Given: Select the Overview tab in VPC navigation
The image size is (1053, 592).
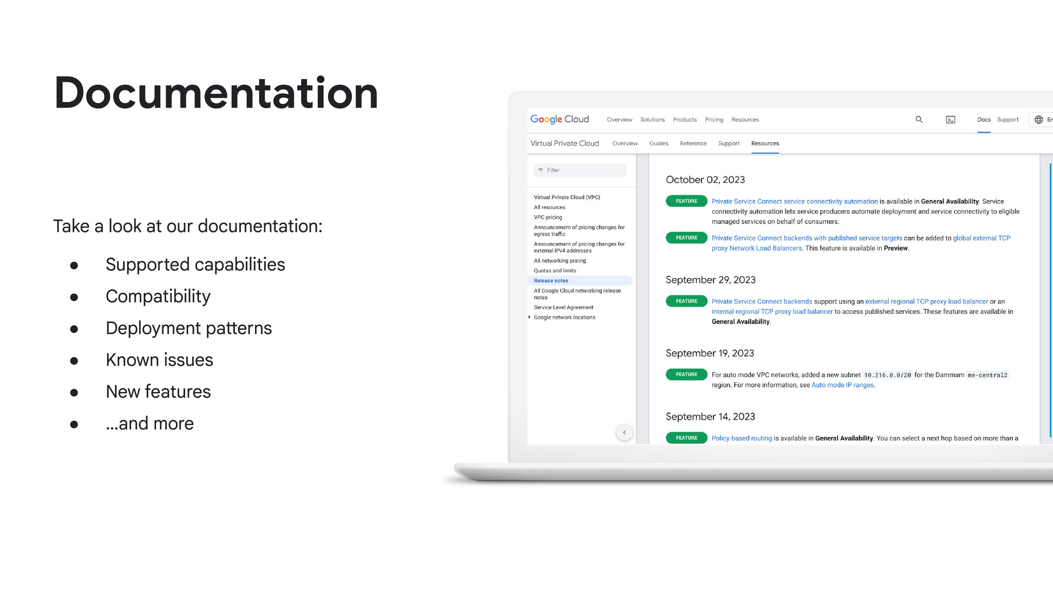Looking at the screenshot, I should pos(623,143).
